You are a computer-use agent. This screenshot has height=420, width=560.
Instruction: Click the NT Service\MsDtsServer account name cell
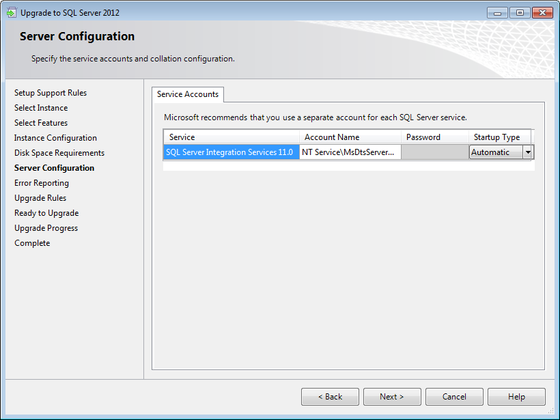350,152
